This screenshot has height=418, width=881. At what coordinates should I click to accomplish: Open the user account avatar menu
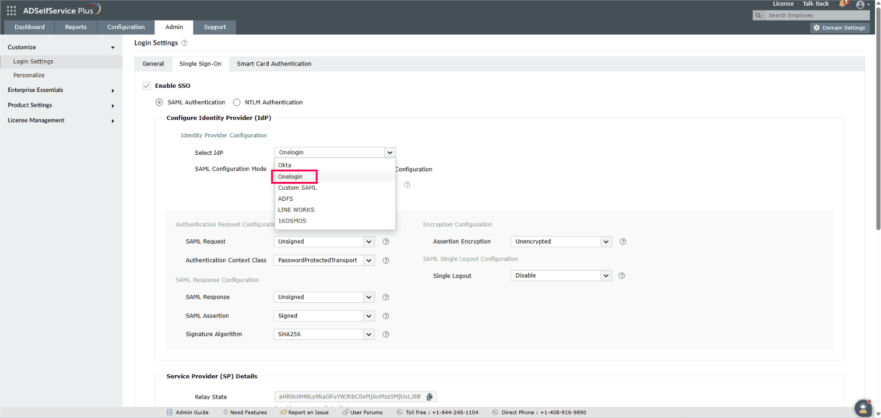(x=860, y=5)
